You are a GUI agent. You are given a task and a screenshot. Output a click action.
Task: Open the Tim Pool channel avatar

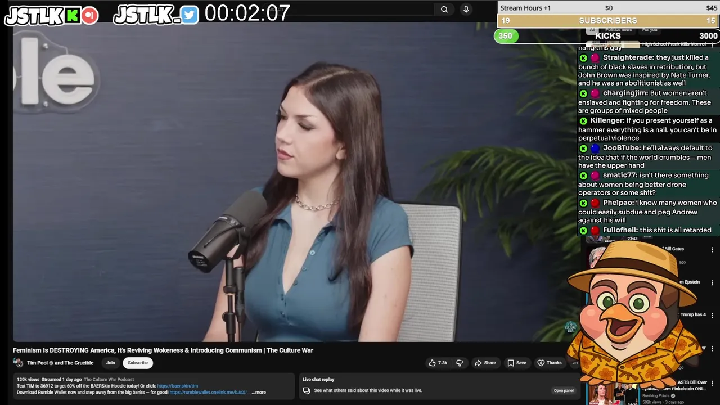click(18, 363)
